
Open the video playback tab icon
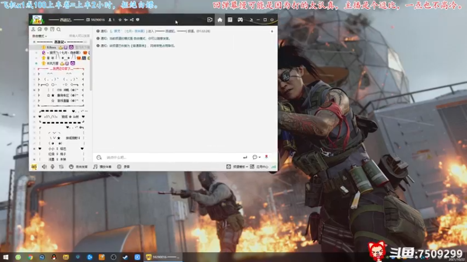[x=210, y=20]
